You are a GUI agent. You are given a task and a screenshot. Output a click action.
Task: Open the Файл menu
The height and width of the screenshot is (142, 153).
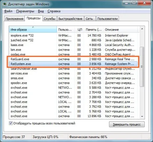[x=8, y=11]
